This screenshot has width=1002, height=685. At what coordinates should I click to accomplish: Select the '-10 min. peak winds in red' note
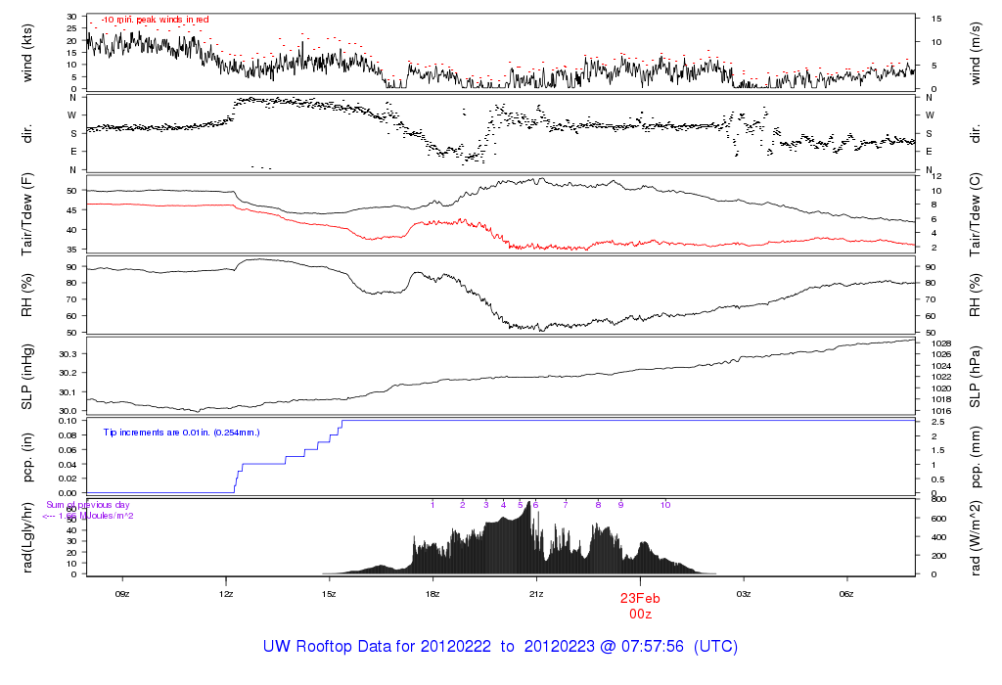coord(155,20)
